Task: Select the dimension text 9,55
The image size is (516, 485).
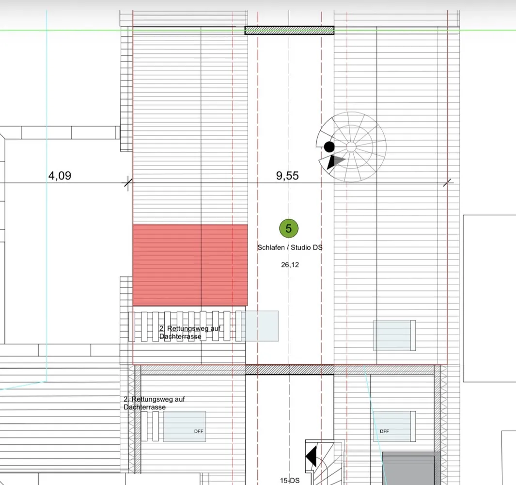Action: click(287, 176)
